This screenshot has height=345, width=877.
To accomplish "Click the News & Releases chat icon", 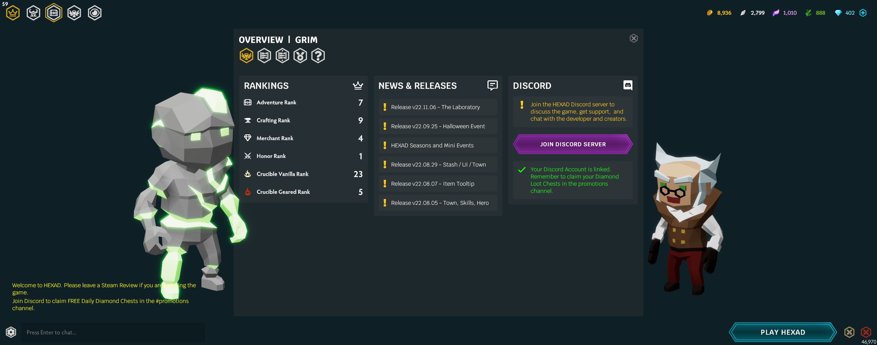I will tap(492, 85).
